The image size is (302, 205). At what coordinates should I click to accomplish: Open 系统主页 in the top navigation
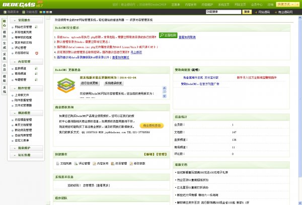click(x=223, y=5)
